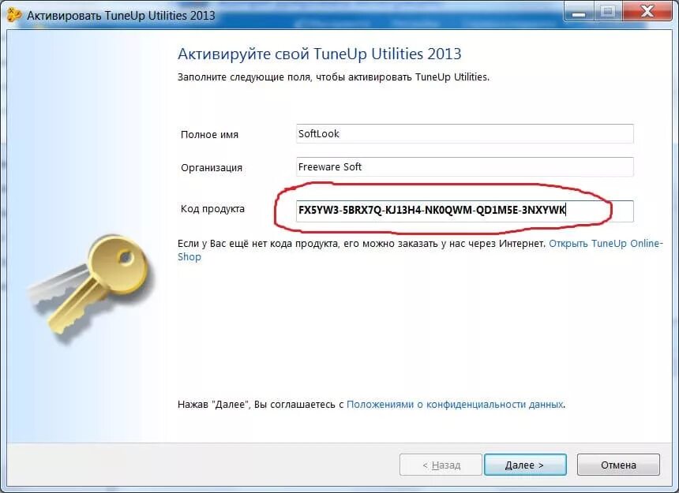Click the golden key illustration
Screen dimensions: 679x493
[x=90, y=287]
